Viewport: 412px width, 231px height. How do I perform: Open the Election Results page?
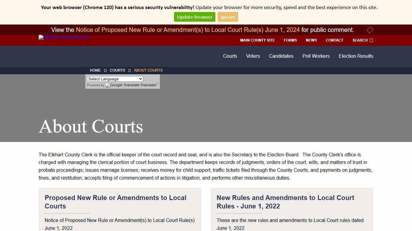tap(356, 56)
